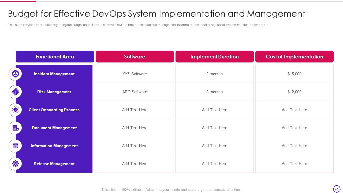
Task: Select the Functional Area column header
Action: 55,57
